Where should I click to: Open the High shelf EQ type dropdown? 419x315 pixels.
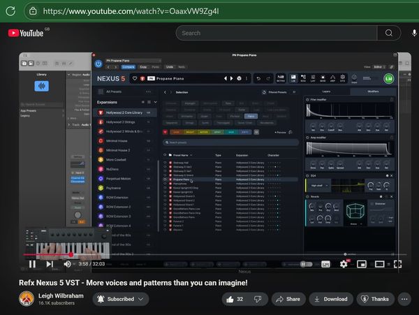pyautogui.click(x=319, y=185)
